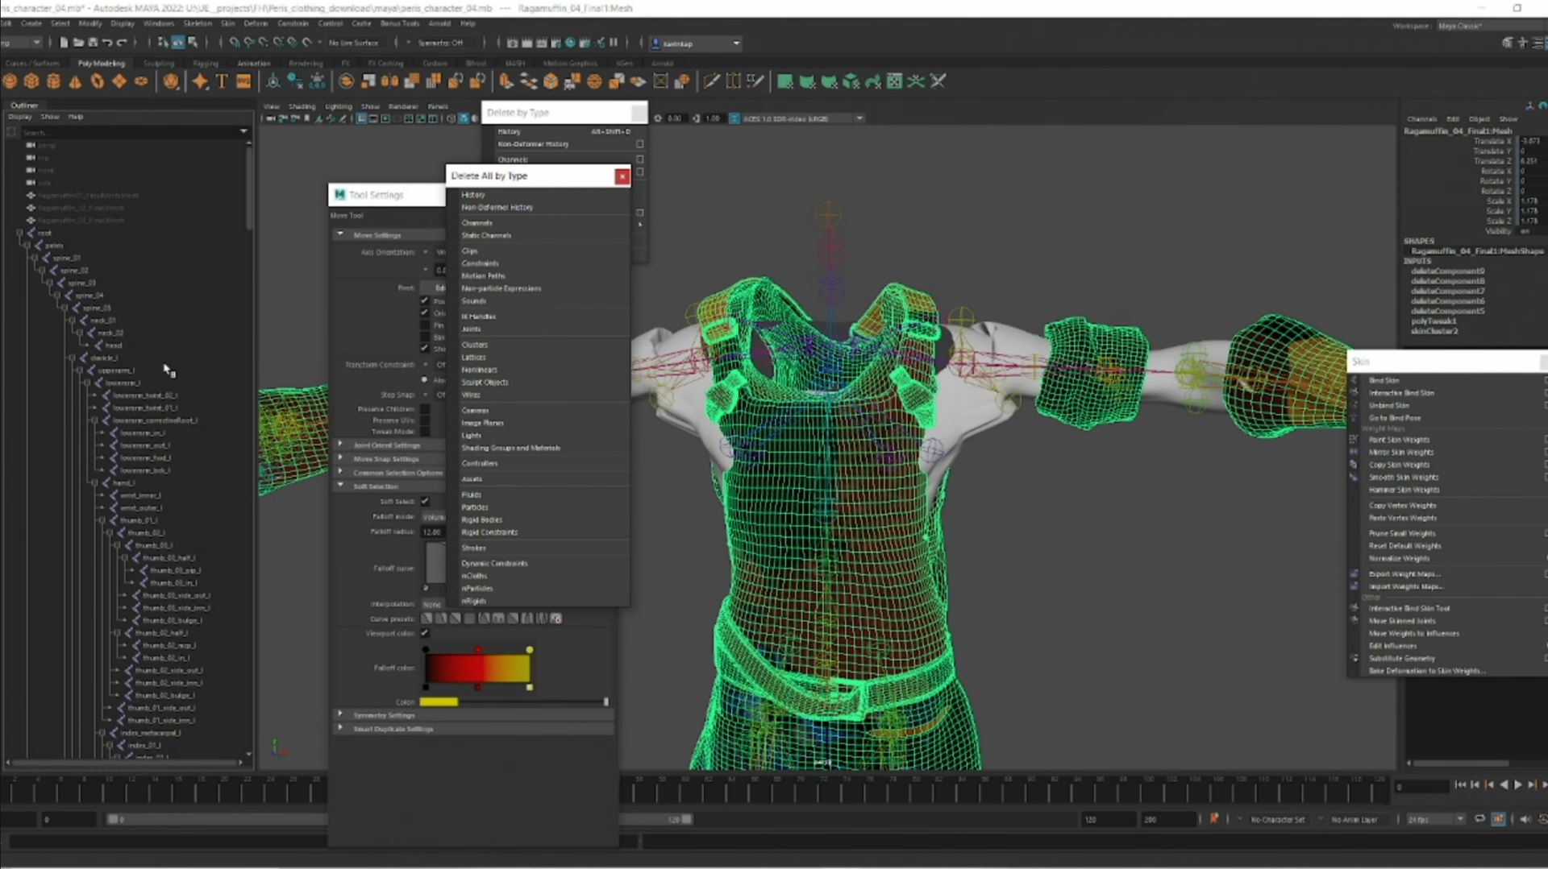Screen dimensions: 1548x869
Task: Uncheck the Soft Select checkbox
Action: tap(425, 501)
